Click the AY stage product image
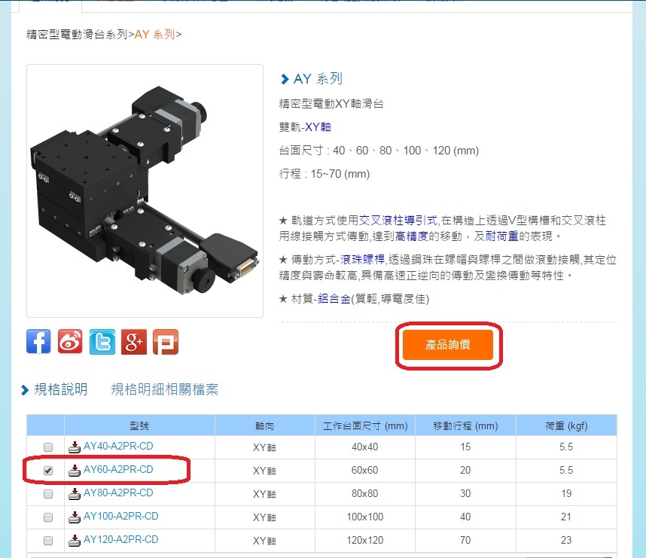 coord(145,191)
